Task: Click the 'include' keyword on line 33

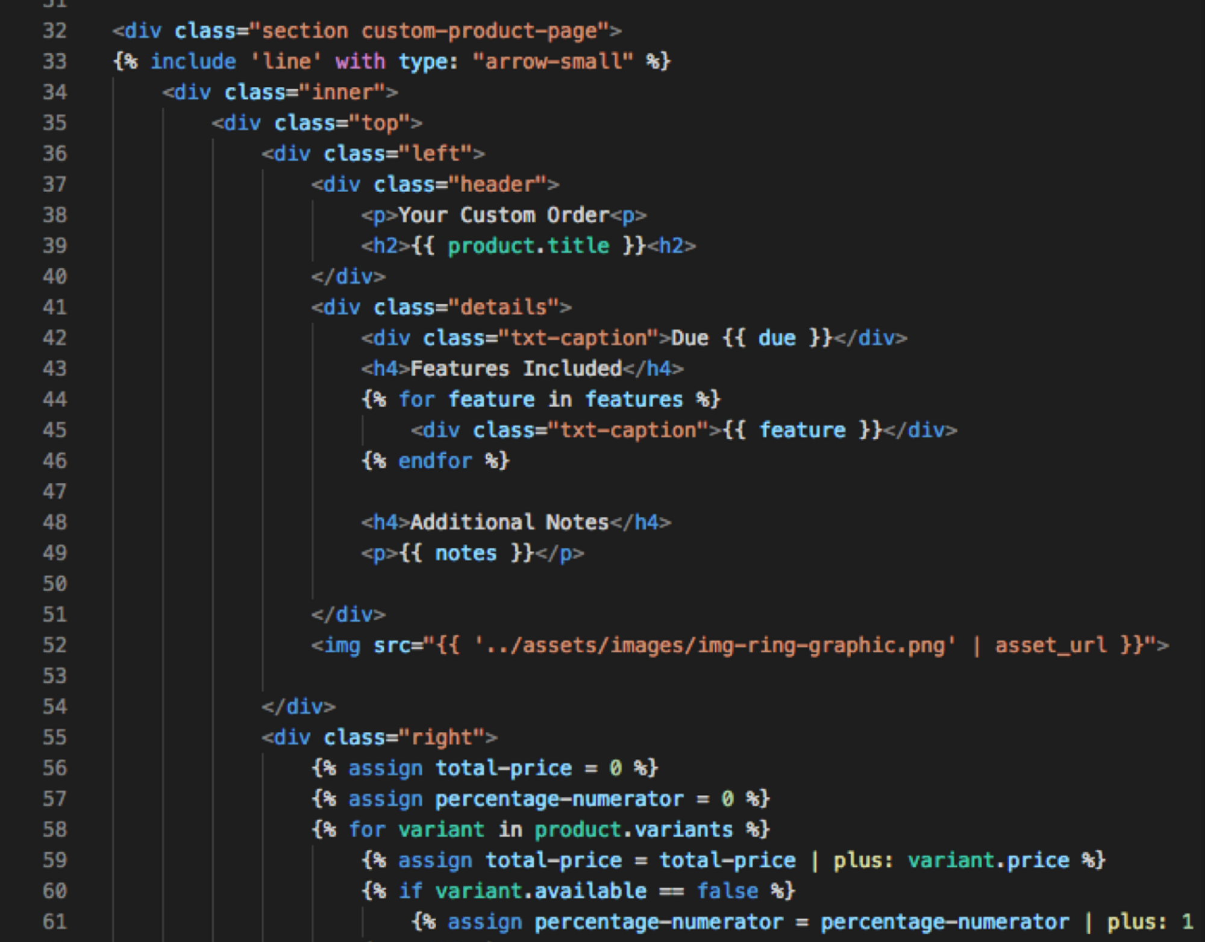Action: [193, 61]
